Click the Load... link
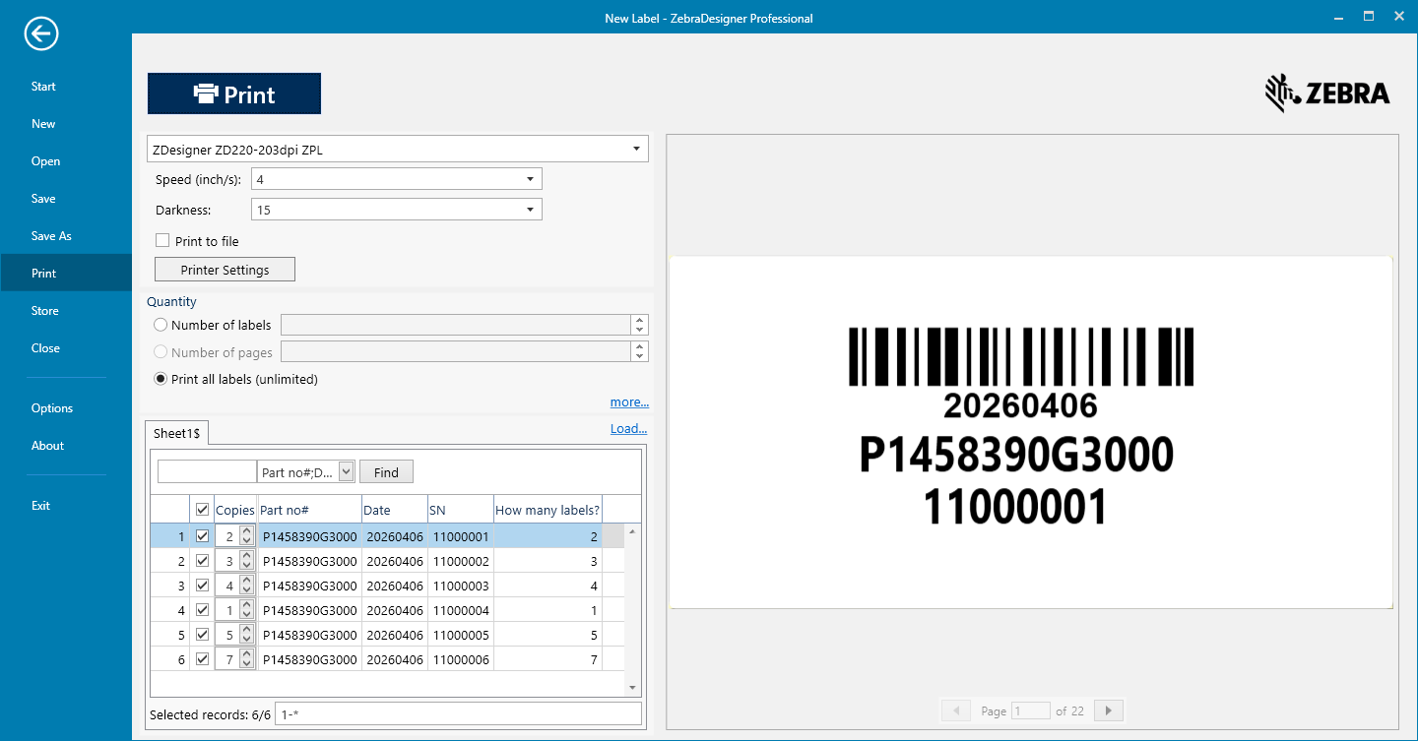 (628, 429)
